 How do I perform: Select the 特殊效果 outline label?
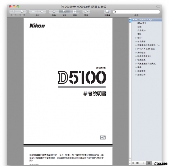pos(142,60)
